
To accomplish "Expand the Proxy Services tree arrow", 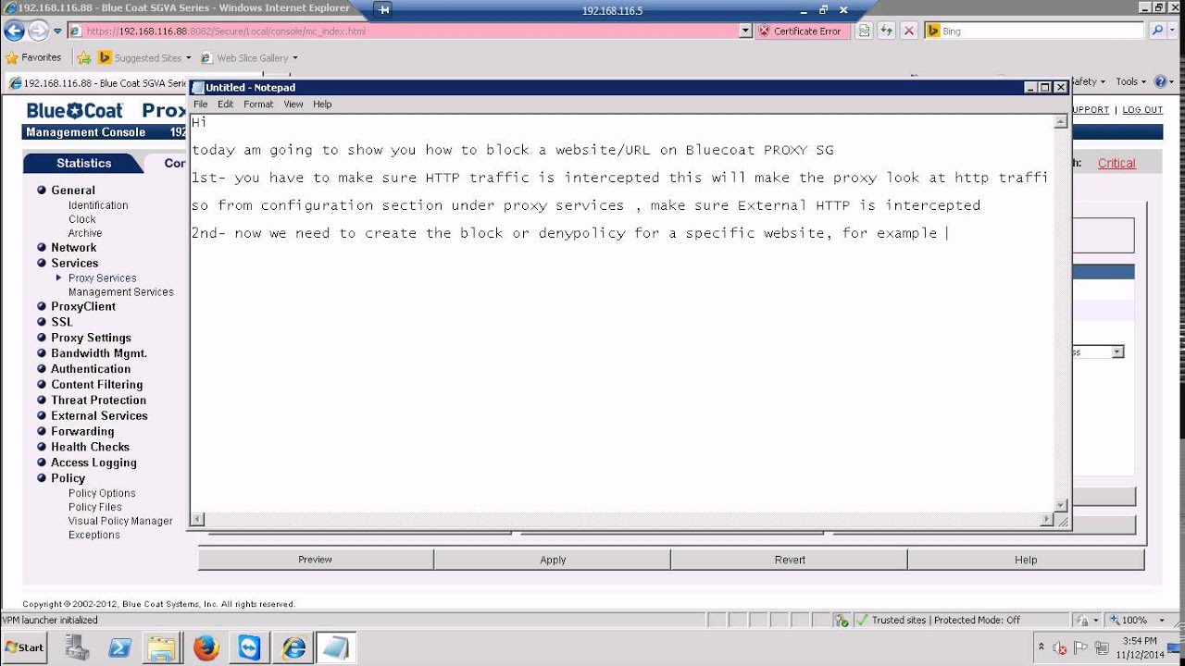I will pos(59,277).
